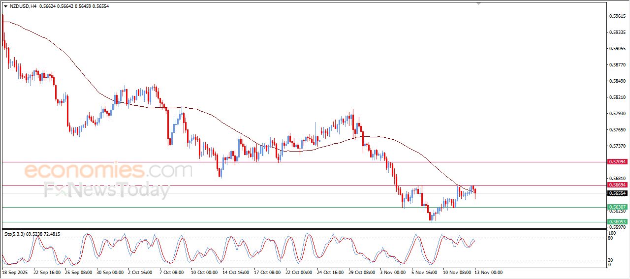This screenshot has height=279, width=630.
Task: Click the 0.57930 price scale value
Action: [x=616, y=114]
